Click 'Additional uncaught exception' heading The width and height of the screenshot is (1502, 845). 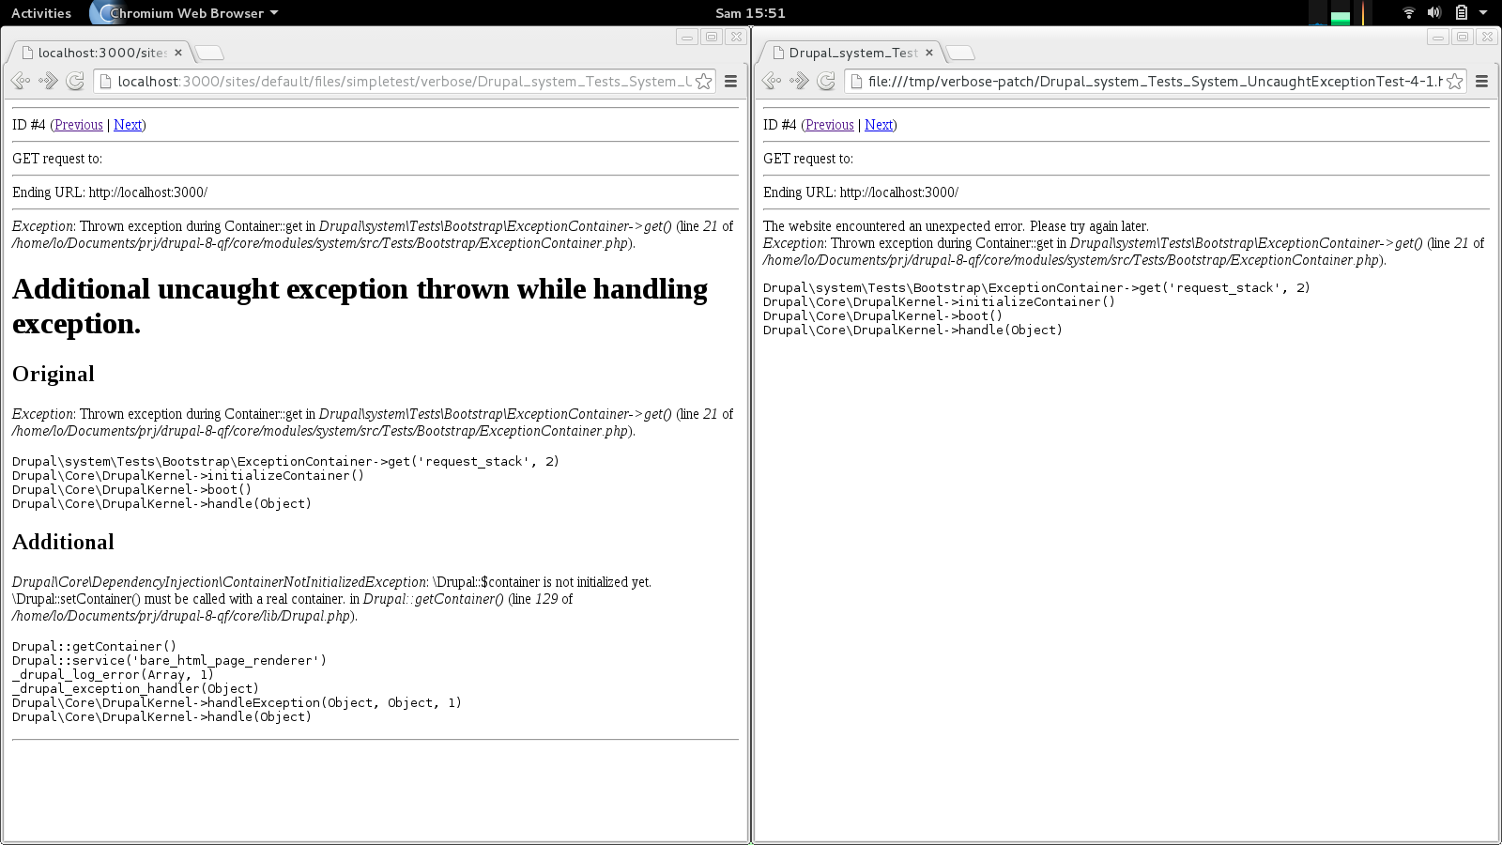pos(360,306)
